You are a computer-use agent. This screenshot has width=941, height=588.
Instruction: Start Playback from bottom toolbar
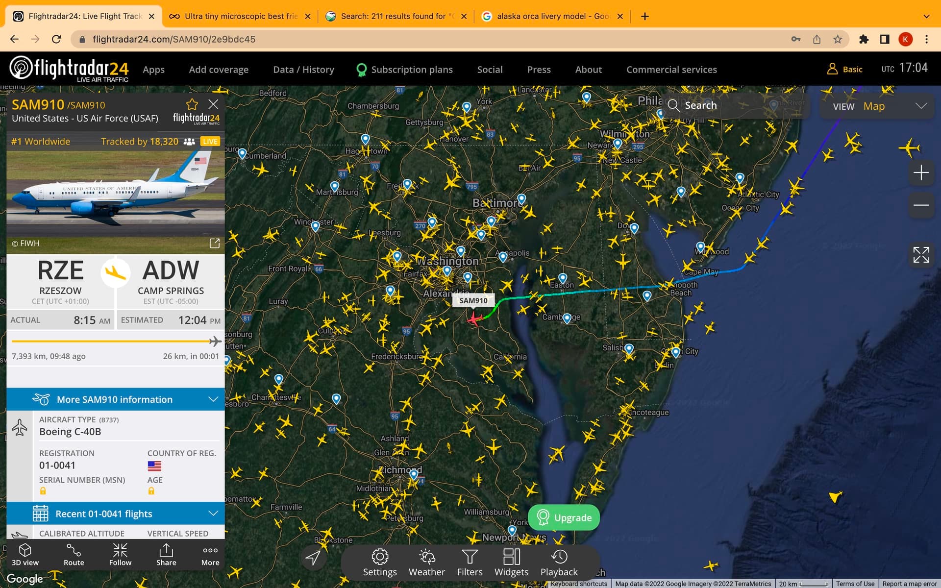click(559, 562)
